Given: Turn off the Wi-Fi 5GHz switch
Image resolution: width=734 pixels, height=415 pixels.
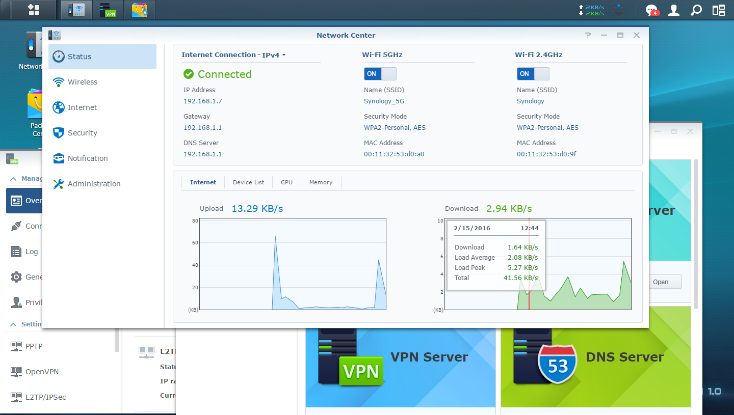Looking at the screenshot, I should [380, 74].
